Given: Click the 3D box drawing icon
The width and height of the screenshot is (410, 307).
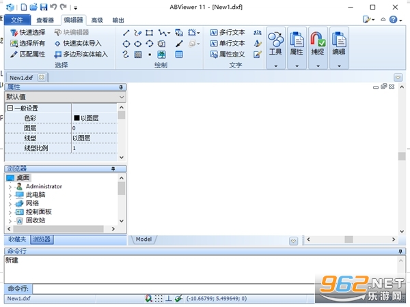Looking at the screenshot, I should (x=161, y=44).
